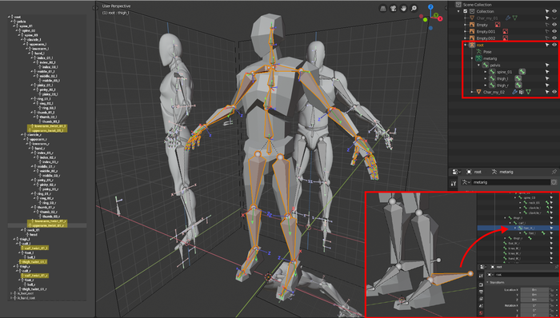Open the armature data-block browse dropdown
The image size is (560, 318).
pyautogui.click(x=466, y=182)
